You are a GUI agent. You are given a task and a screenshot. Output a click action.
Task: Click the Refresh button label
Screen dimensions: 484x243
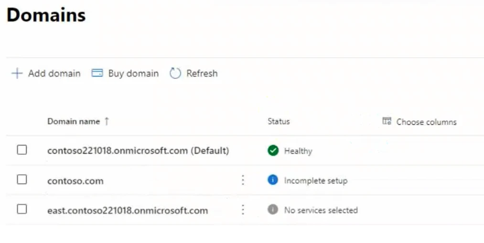202,74
